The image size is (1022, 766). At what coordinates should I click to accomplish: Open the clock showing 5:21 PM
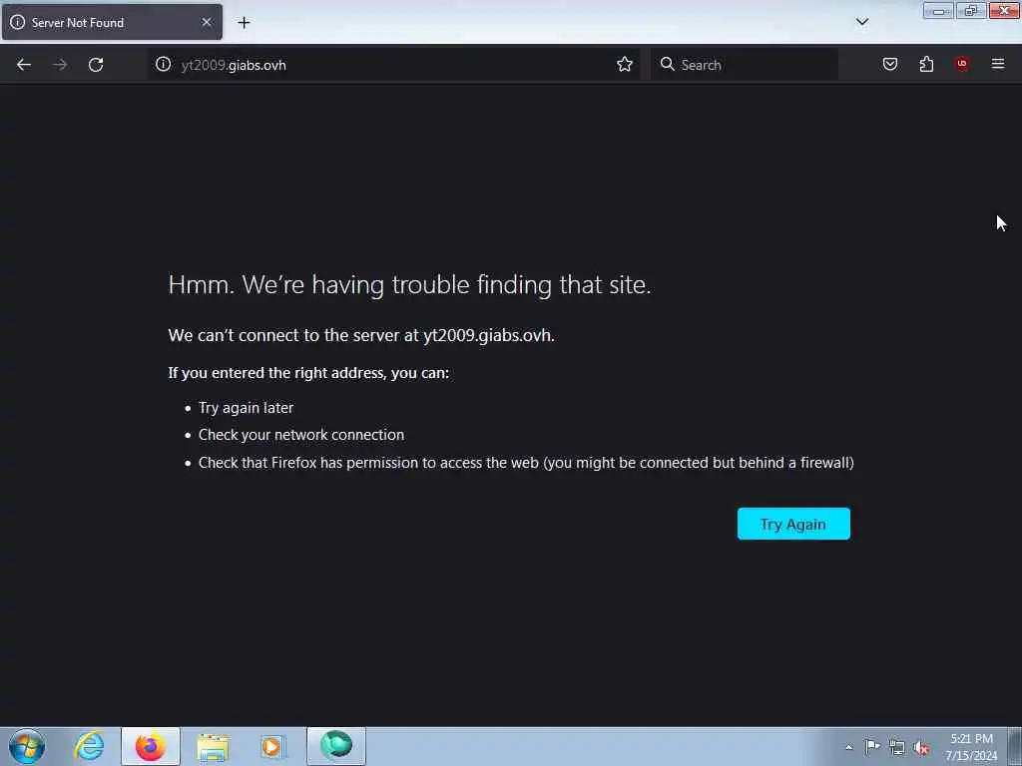pyautogui.click(x=971, y=747)
